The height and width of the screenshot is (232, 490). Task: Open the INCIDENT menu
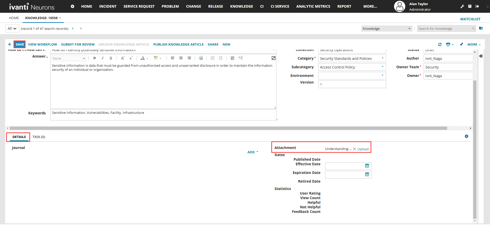tap(108, 6)
